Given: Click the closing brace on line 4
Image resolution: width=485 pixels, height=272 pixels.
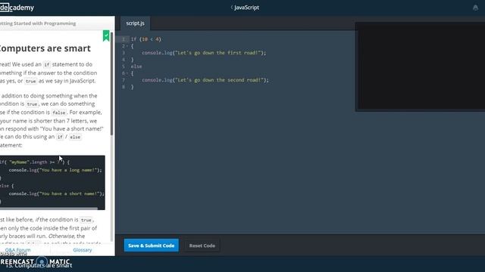Looking at the screenshot, I should (x=132, y=60).
